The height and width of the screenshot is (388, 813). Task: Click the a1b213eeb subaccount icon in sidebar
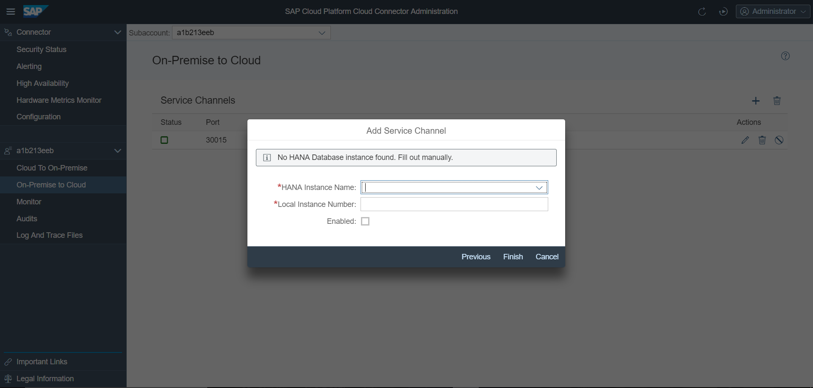pyautogui.click(x=8, y=151)
